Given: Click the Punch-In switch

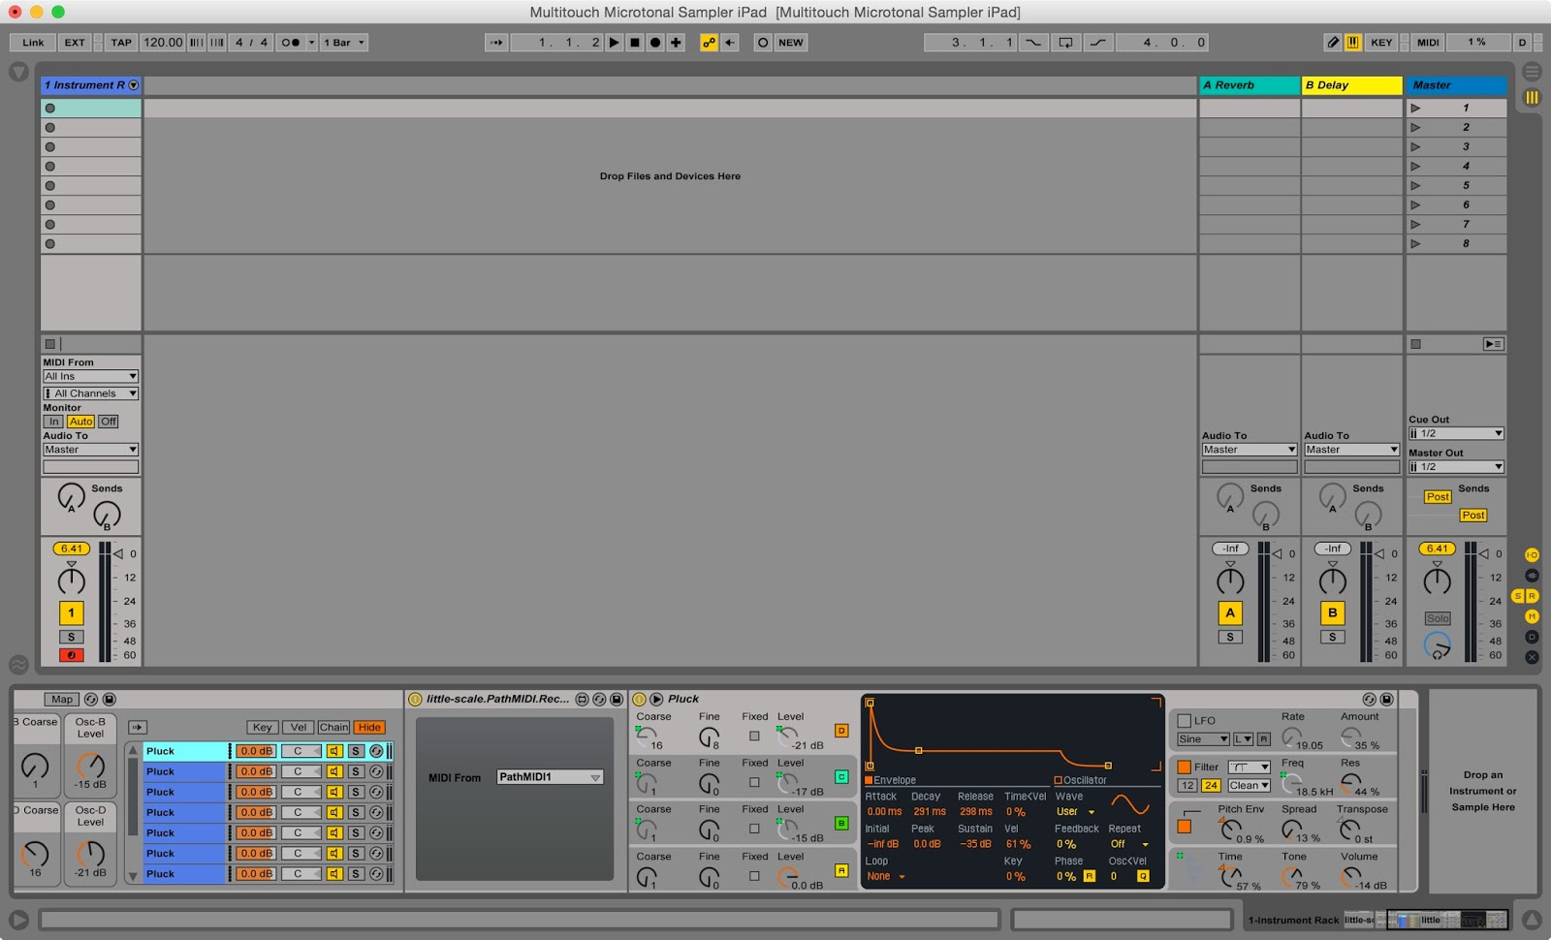Looking at the screenshot, I should 1034,43.
